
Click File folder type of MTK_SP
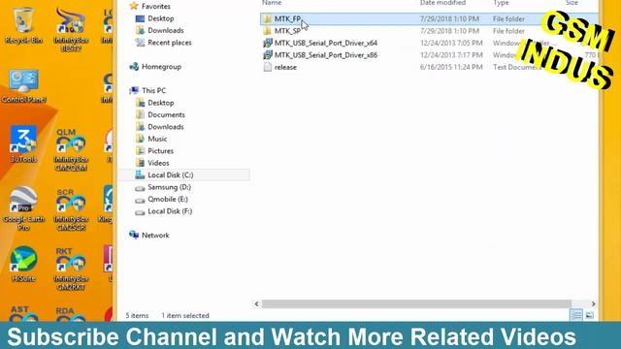pyautogui.click(x=508, y=31)
